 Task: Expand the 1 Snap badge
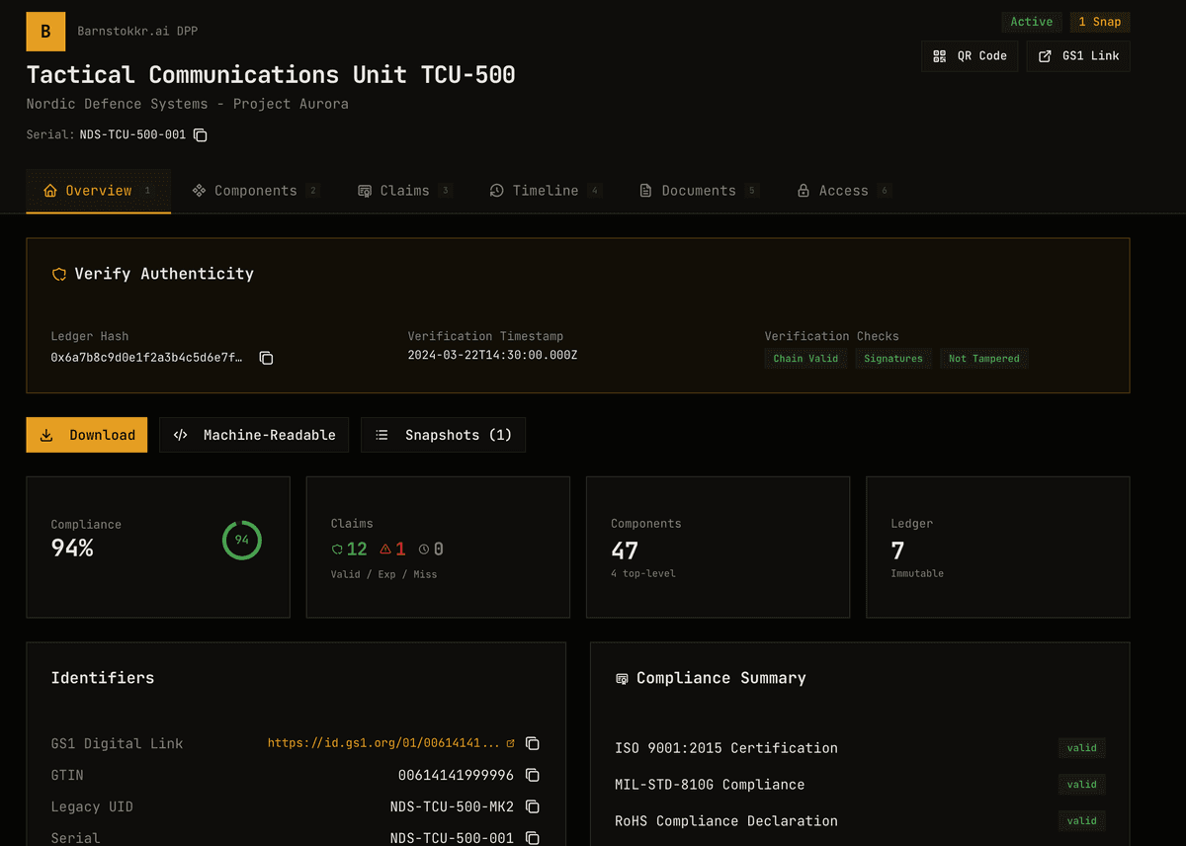pyautogui.click(x=1100, y=22)
